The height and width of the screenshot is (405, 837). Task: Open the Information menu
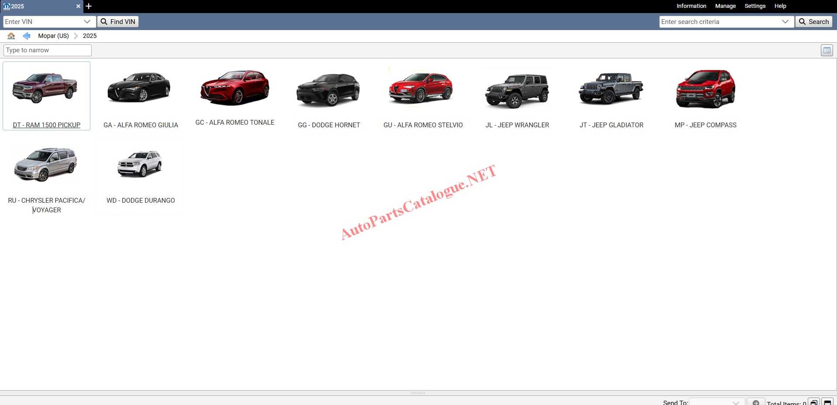[691, 6]
